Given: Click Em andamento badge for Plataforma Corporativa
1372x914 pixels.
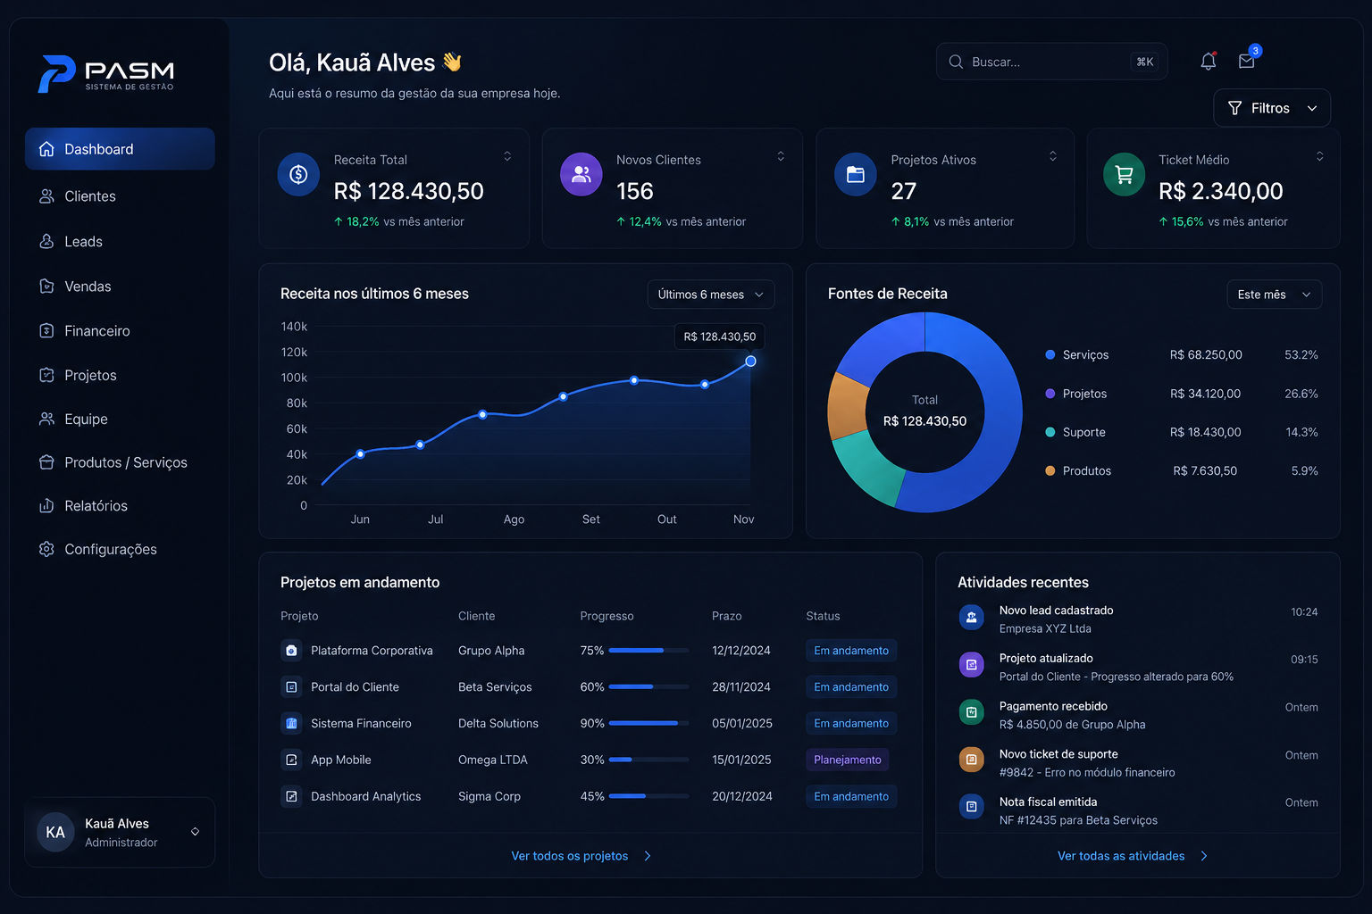Looking at the screenshot, I should (x=851, y=651).
